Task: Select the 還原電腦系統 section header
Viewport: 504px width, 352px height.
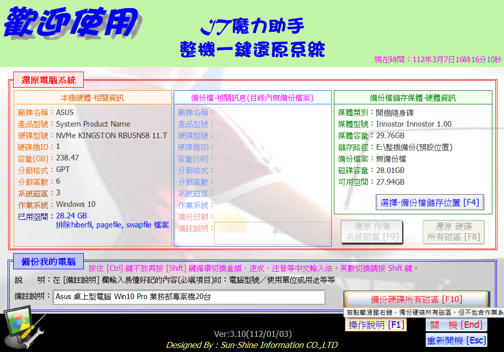Action: (48, 80)
